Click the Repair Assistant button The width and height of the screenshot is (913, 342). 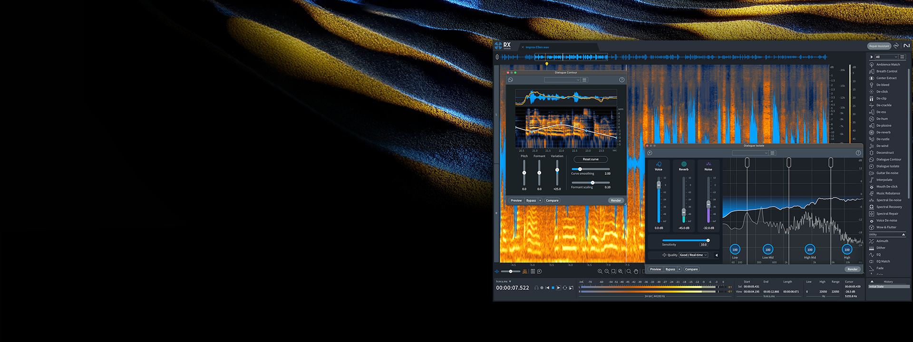tap(879, 46)
